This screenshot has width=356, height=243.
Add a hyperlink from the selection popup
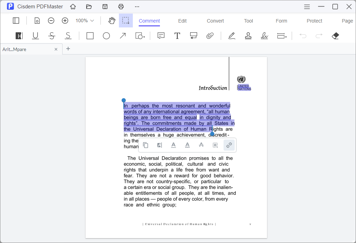click(229, 145)
